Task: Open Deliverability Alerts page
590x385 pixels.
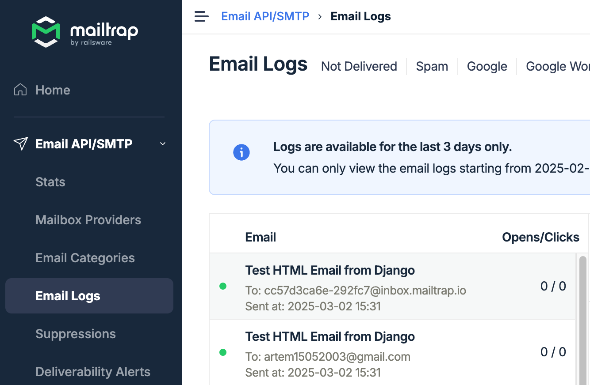Action: coord(93,372)
